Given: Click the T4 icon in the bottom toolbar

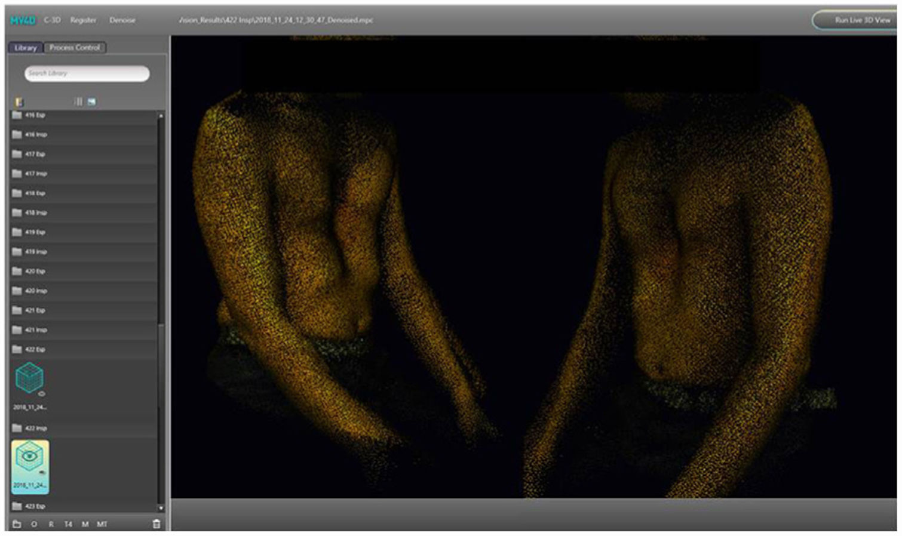Looking at the screenshot, I should tap(68, 524).
